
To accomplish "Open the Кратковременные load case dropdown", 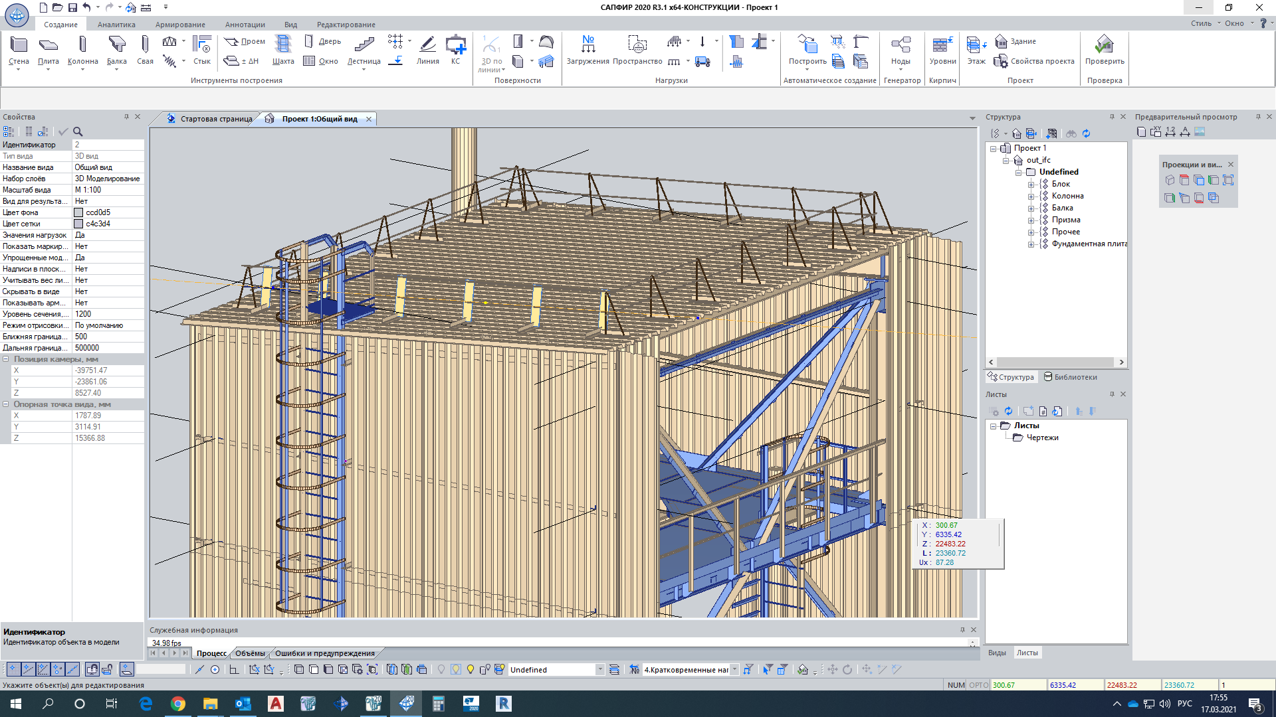I will (734, 670).
